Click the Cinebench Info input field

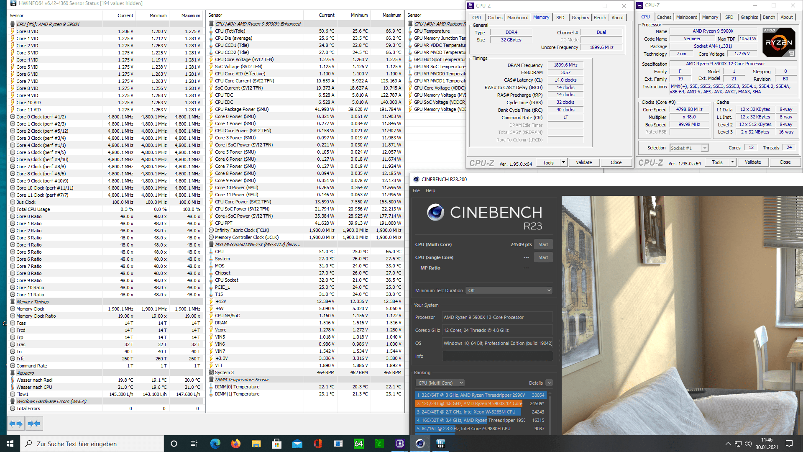pyautogui.click(x=497, y=356)
